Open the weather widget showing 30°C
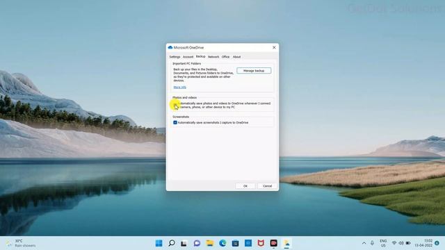Screen dimensions: 445x250 pos(20,243)
